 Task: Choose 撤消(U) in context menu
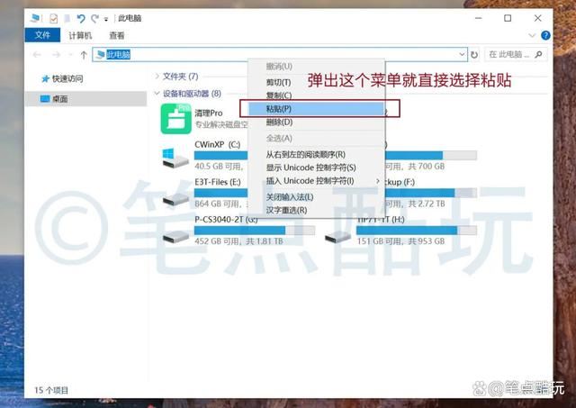pyautogui.click(x=316, y=67)
